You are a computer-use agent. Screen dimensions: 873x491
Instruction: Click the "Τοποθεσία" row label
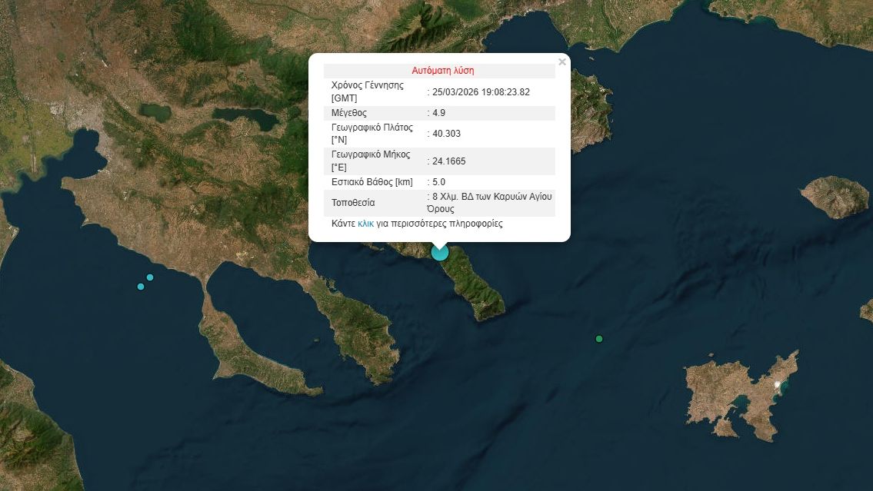(353, 203)
